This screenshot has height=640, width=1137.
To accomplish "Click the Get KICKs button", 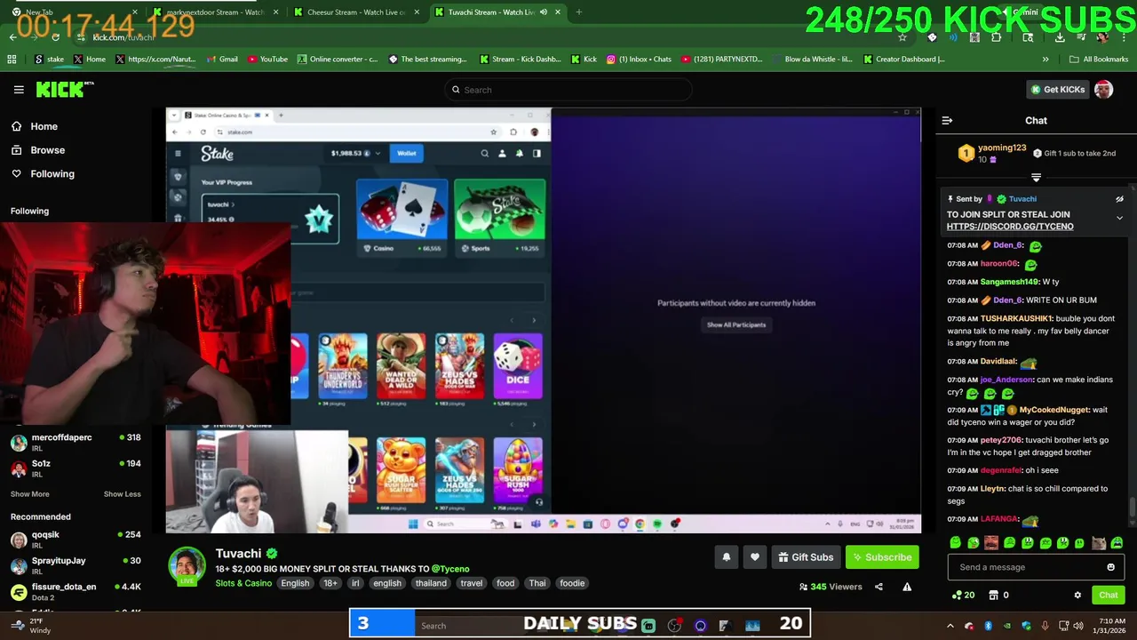I will click(x=1057, y=90).
